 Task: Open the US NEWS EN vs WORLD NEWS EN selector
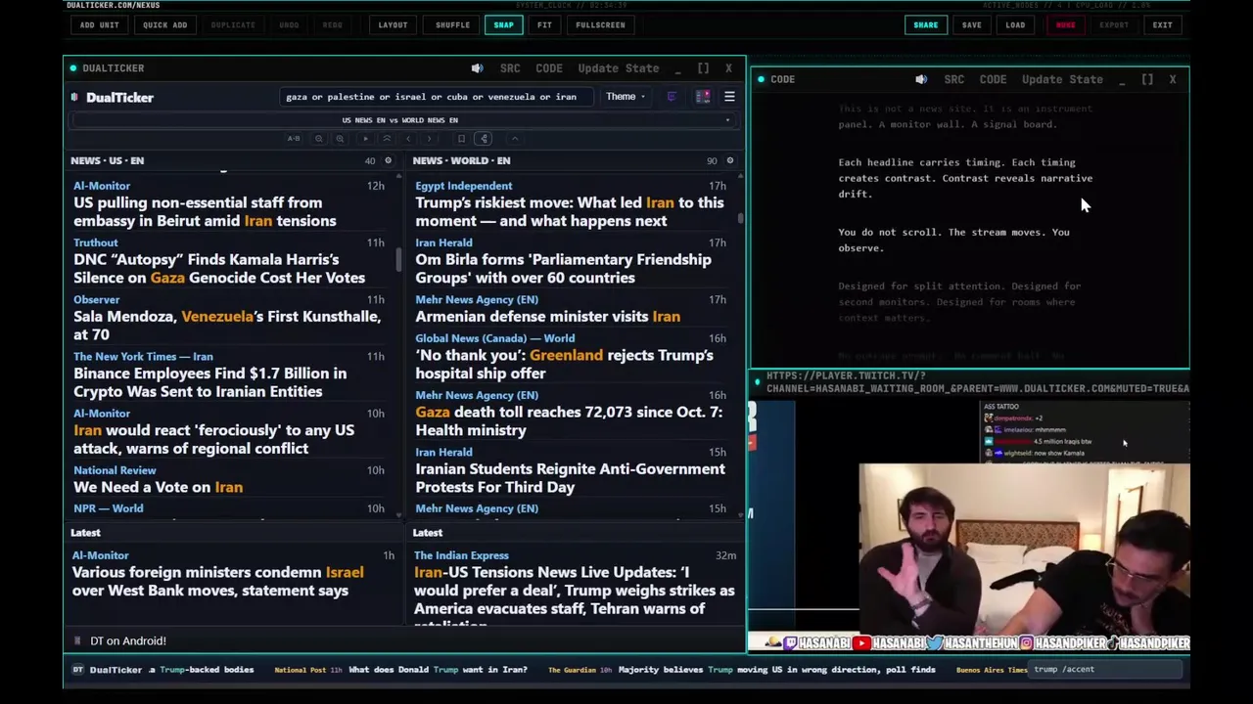[x=403, y=120]
